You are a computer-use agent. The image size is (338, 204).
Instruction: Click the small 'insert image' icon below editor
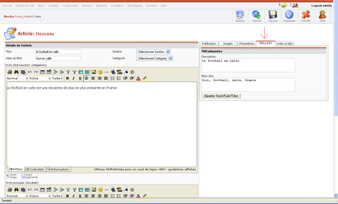(11, 176)
